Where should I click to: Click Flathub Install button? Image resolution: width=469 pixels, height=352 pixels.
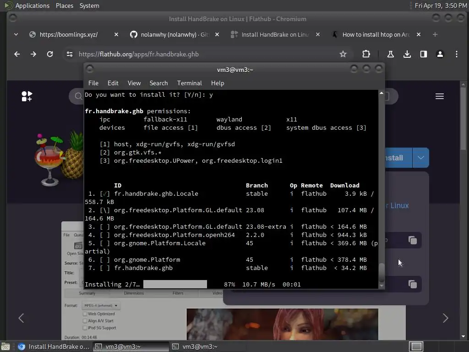(x=398, y=158)
